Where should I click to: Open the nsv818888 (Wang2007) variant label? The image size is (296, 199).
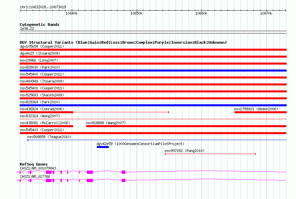pos(106,123)
